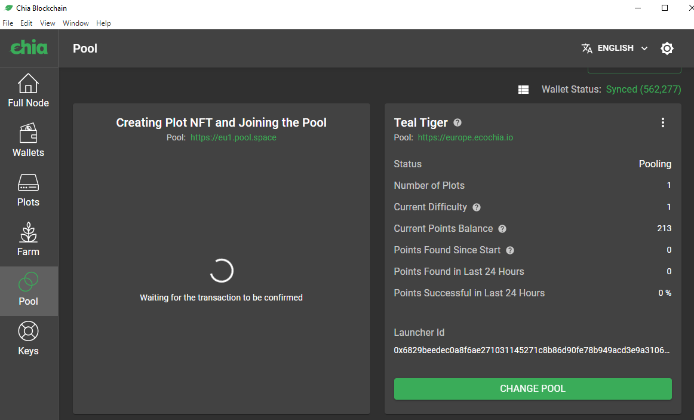
Task: Show help for Current Points Balance
Action: [x=502, y=229]
